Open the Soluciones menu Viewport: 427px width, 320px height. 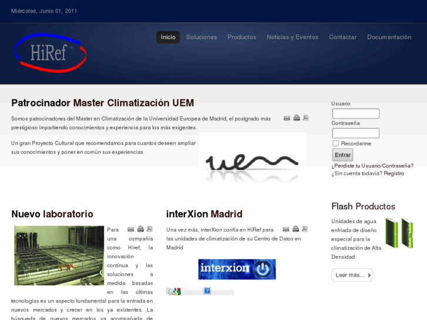click(x=201, y=37)
